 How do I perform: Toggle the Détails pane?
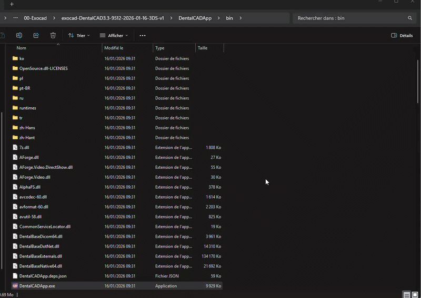coord(402,35)
